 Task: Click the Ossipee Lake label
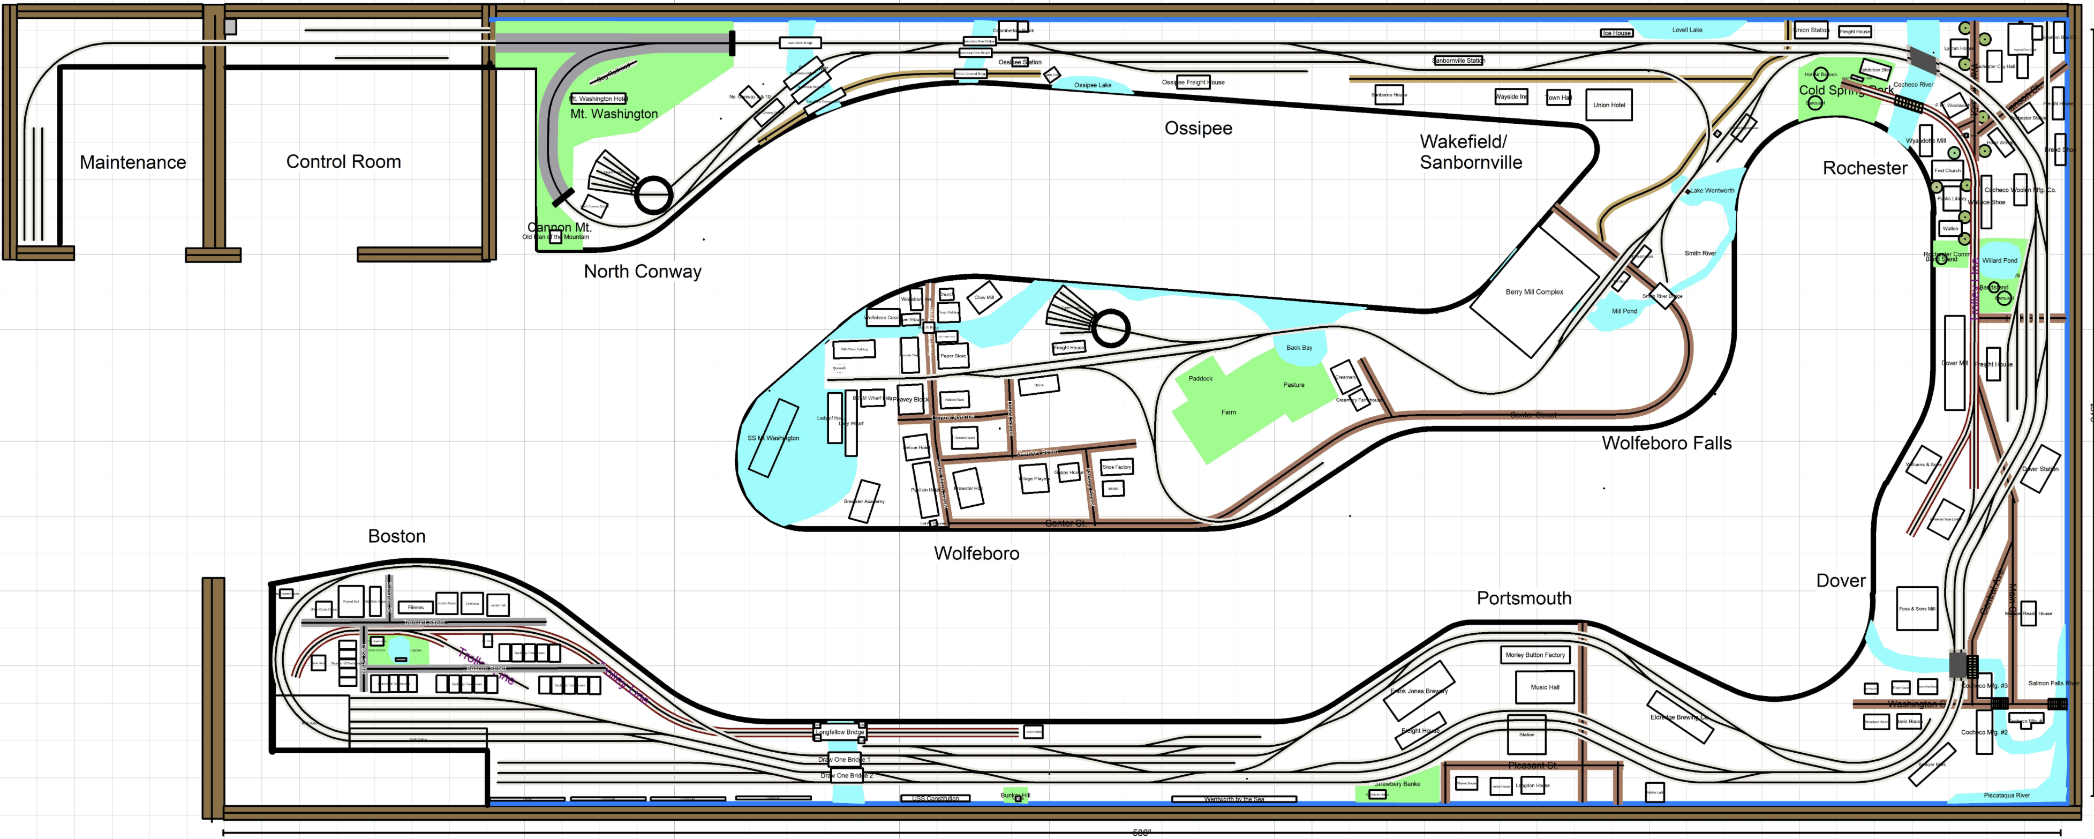[x=1093, y=85]
